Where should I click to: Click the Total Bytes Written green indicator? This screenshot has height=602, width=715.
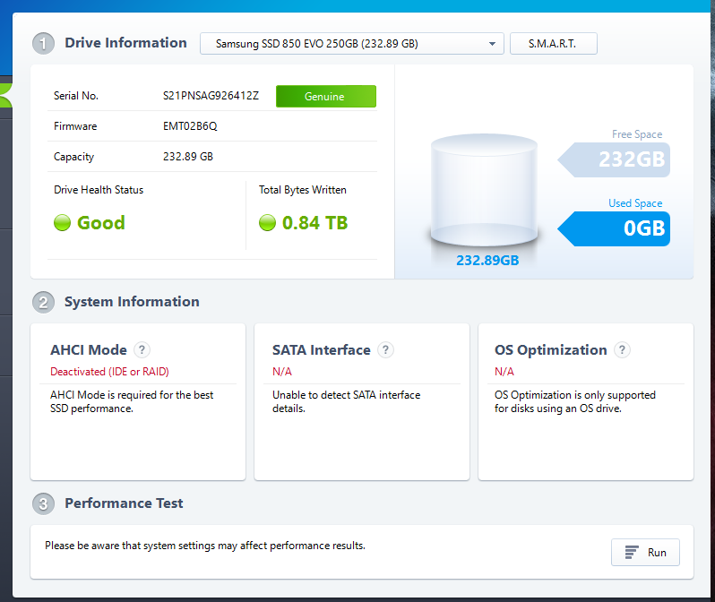(267, 223)
